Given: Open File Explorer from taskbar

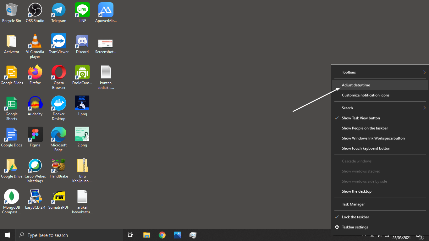Looking at the screenshot, I should pos(147,235).
